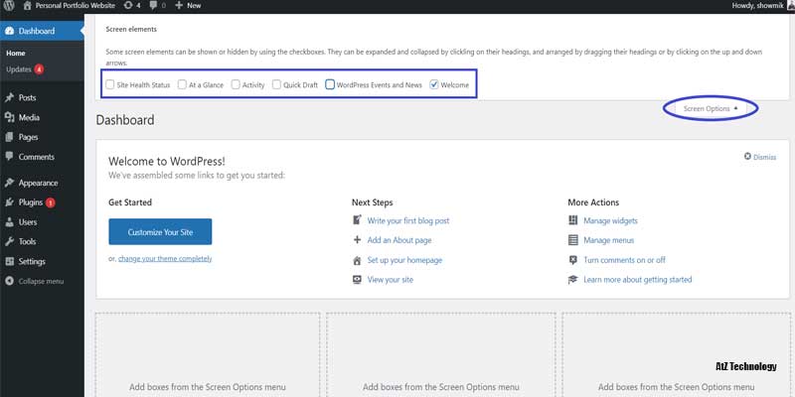Image resolution: width=795 pixels, height=397 pixels.
Task: Collapse the Screen Options panel tab
Action: pos(711,108)
